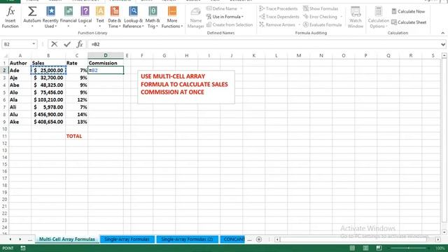448x252 pixels.
Task: Click the AutoSum sigma icon
Action: click(32, 12)
